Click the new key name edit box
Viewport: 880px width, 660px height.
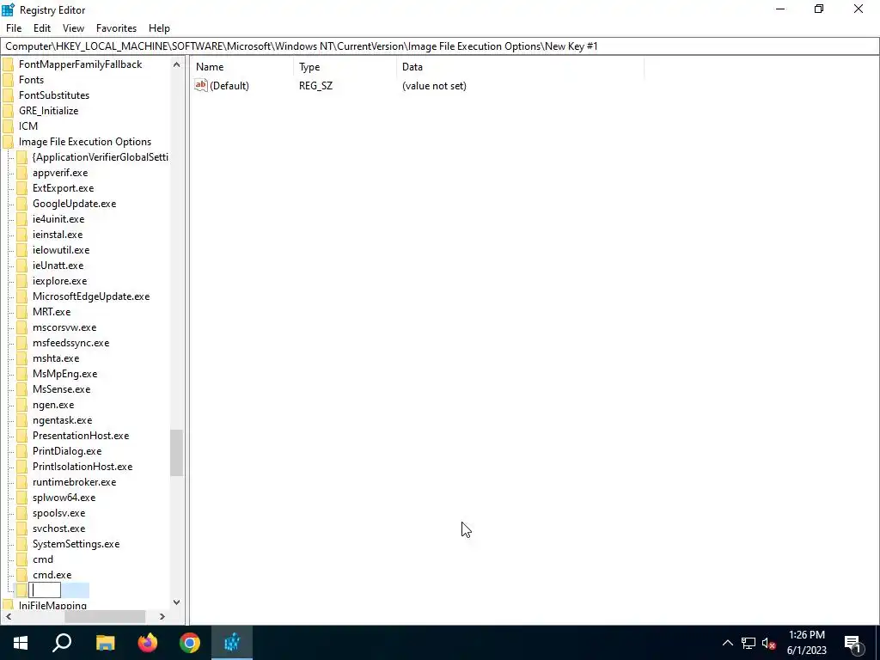click(45, 590)
